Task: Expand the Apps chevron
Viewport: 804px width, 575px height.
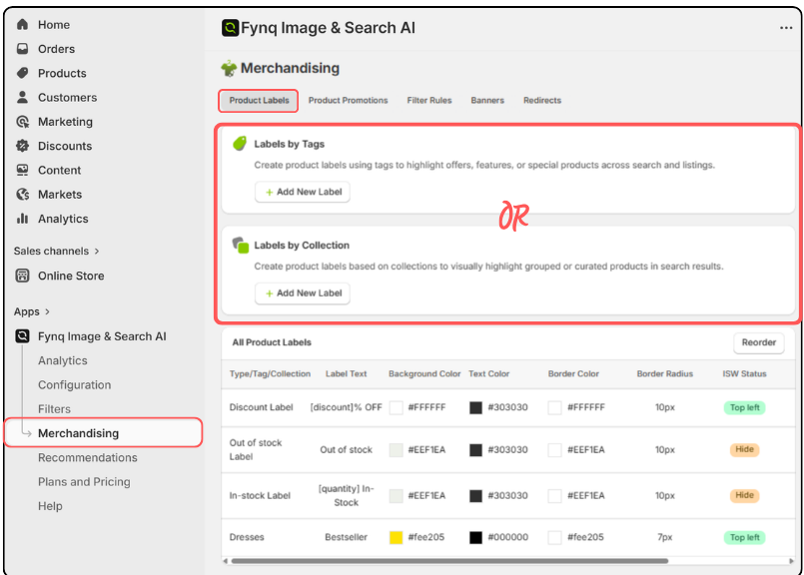Action: [x=47, y=311]
